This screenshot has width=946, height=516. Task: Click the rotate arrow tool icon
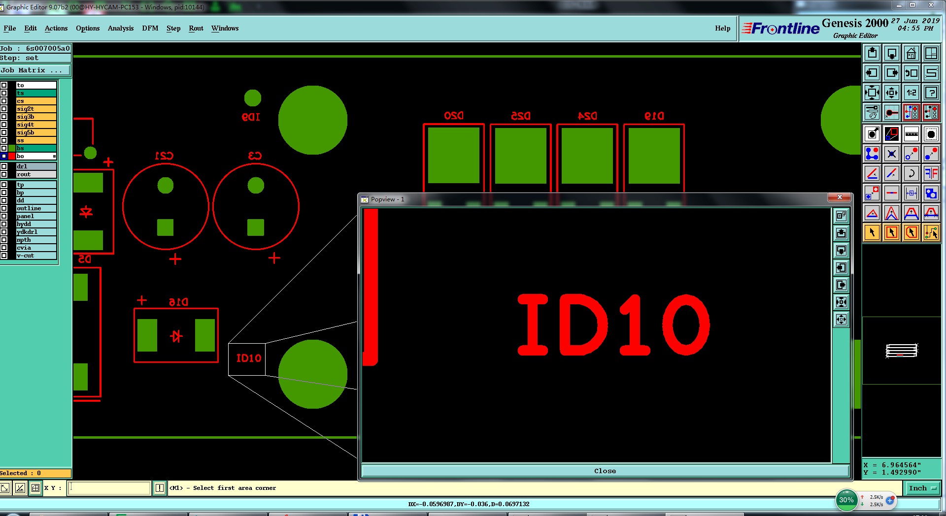pos(912,173)
